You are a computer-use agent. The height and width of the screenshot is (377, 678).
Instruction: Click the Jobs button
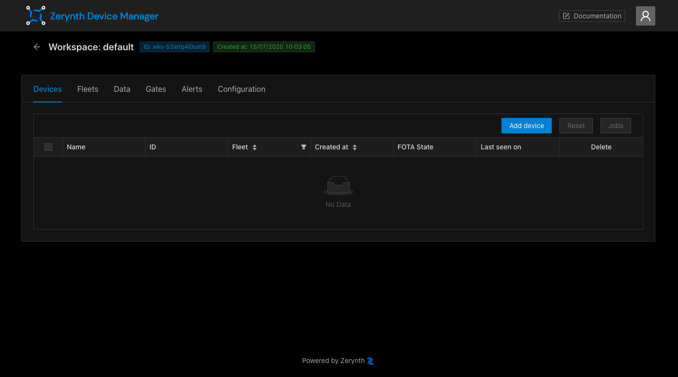[616, 126]
